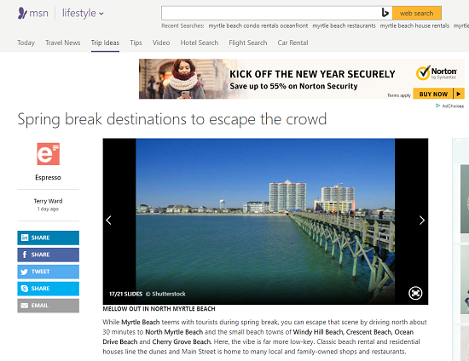Go to the previous slide arrow
469x361 pixels.
[x=109, y=221]
